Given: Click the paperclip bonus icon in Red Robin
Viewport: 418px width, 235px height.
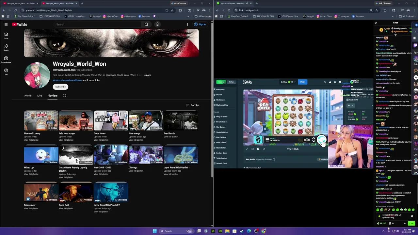Looking at the screenshot, I should point(258,140).
